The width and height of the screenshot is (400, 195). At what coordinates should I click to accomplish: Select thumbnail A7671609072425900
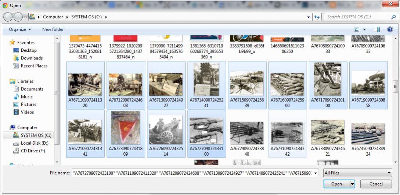click(x=288, y=85)
